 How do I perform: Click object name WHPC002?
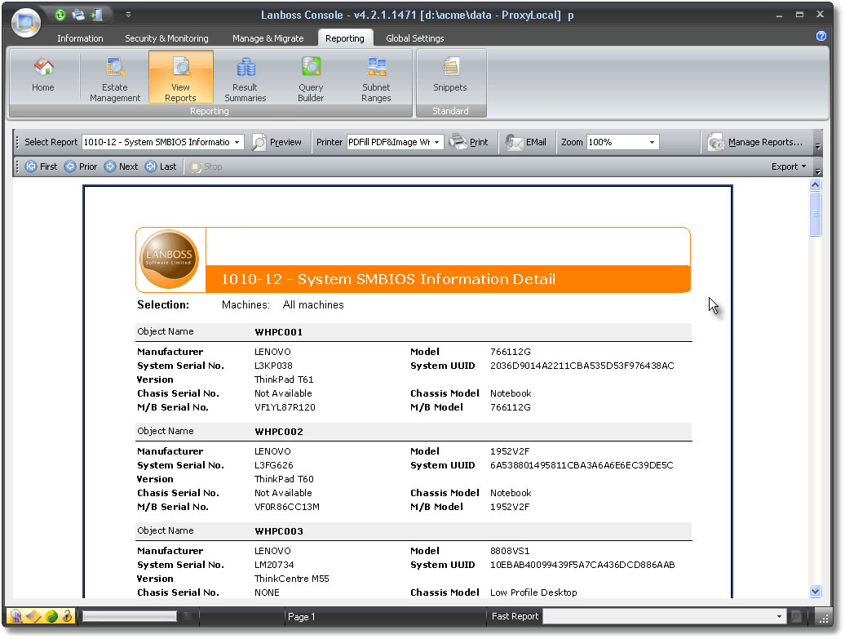(279, 432)
